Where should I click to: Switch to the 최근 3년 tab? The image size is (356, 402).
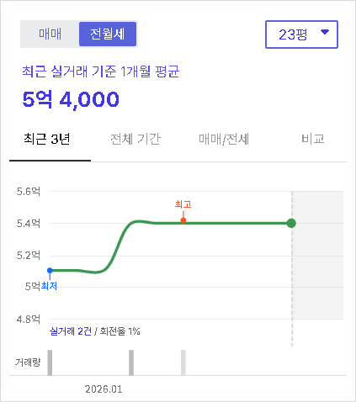(46, 139)
